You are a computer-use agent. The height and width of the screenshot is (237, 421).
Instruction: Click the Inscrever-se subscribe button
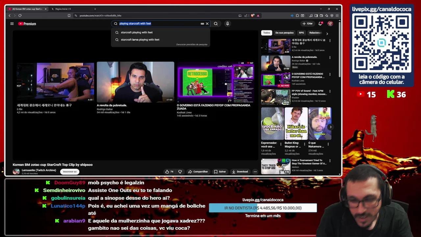[70, 171]
